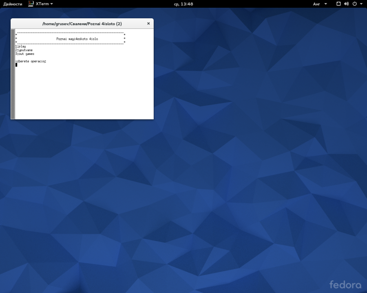The width and height of the screenshot is (367, 293).
Task: Click the terminal window title bar text
Action: 82,24
